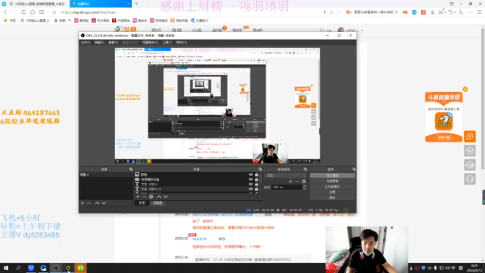Add a new scene with the plus icon in Scenes panel
Viewport: 485px width, 273px height.
(x=82, y=203)
